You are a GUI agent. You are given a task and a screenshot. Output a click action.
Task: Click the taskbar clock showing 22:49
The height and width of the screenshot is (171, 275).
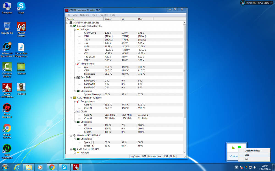tap(265, 167)
